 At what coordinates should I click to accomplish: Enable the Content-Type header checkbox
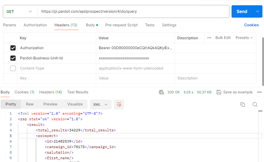pyautogui.click(x=13, y=68)
